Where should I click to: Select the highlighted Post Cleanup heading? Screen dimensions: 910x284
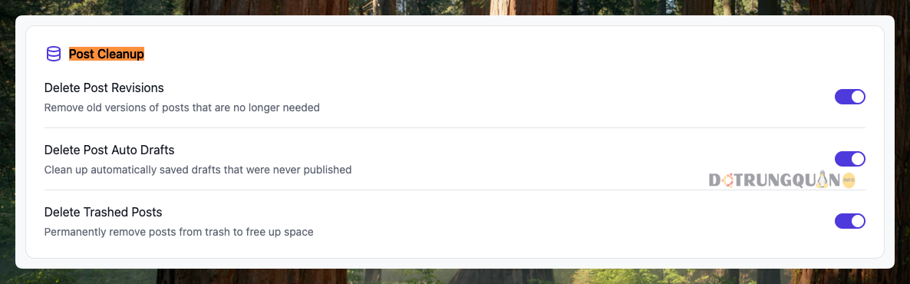click(x=106, y=54)
